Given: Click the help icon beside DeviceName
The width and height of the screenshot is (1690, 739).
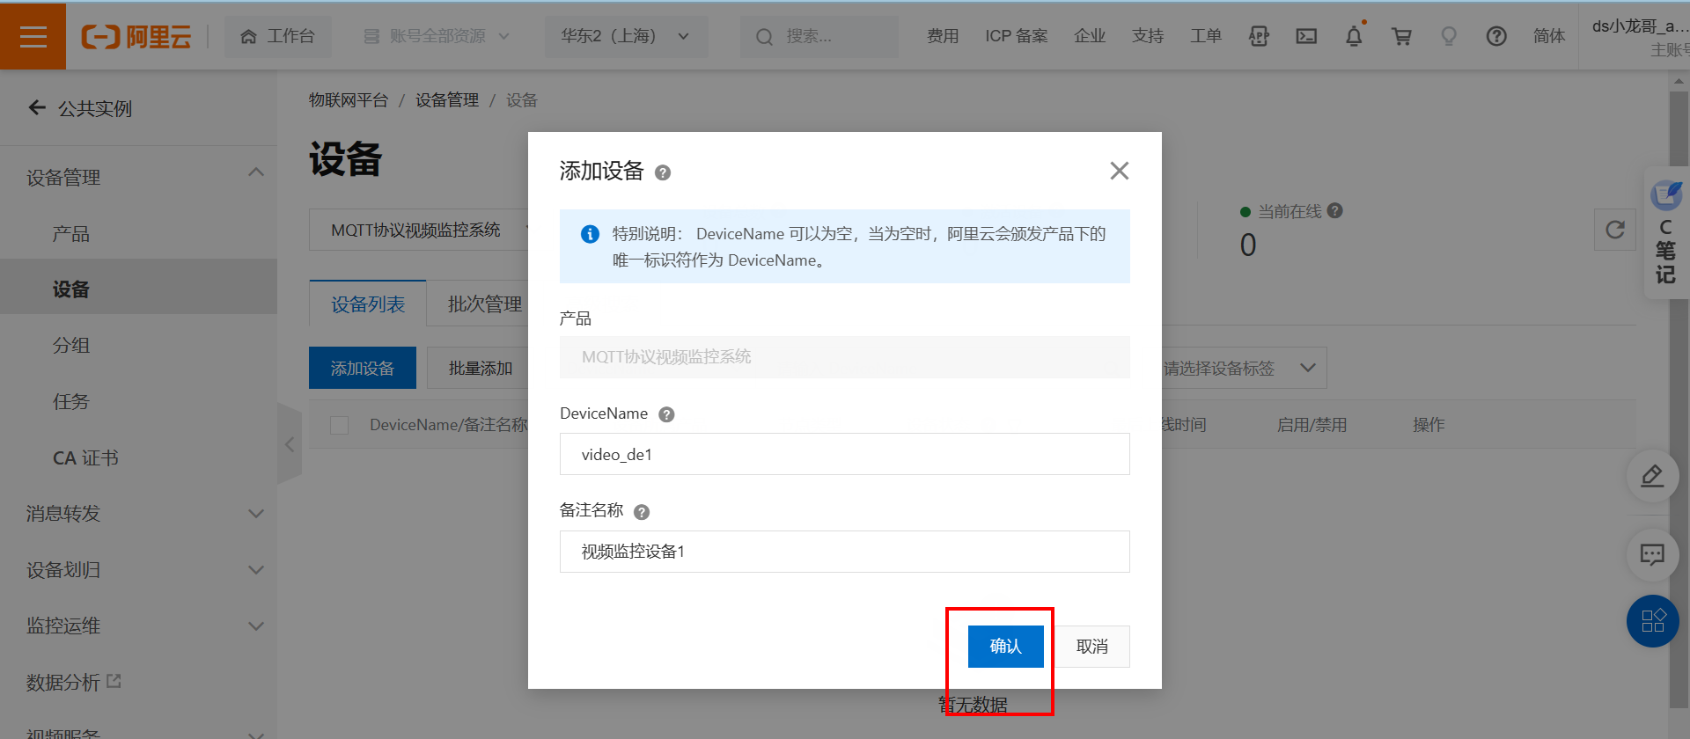Looking at the screenshot, I should point(666,414).
